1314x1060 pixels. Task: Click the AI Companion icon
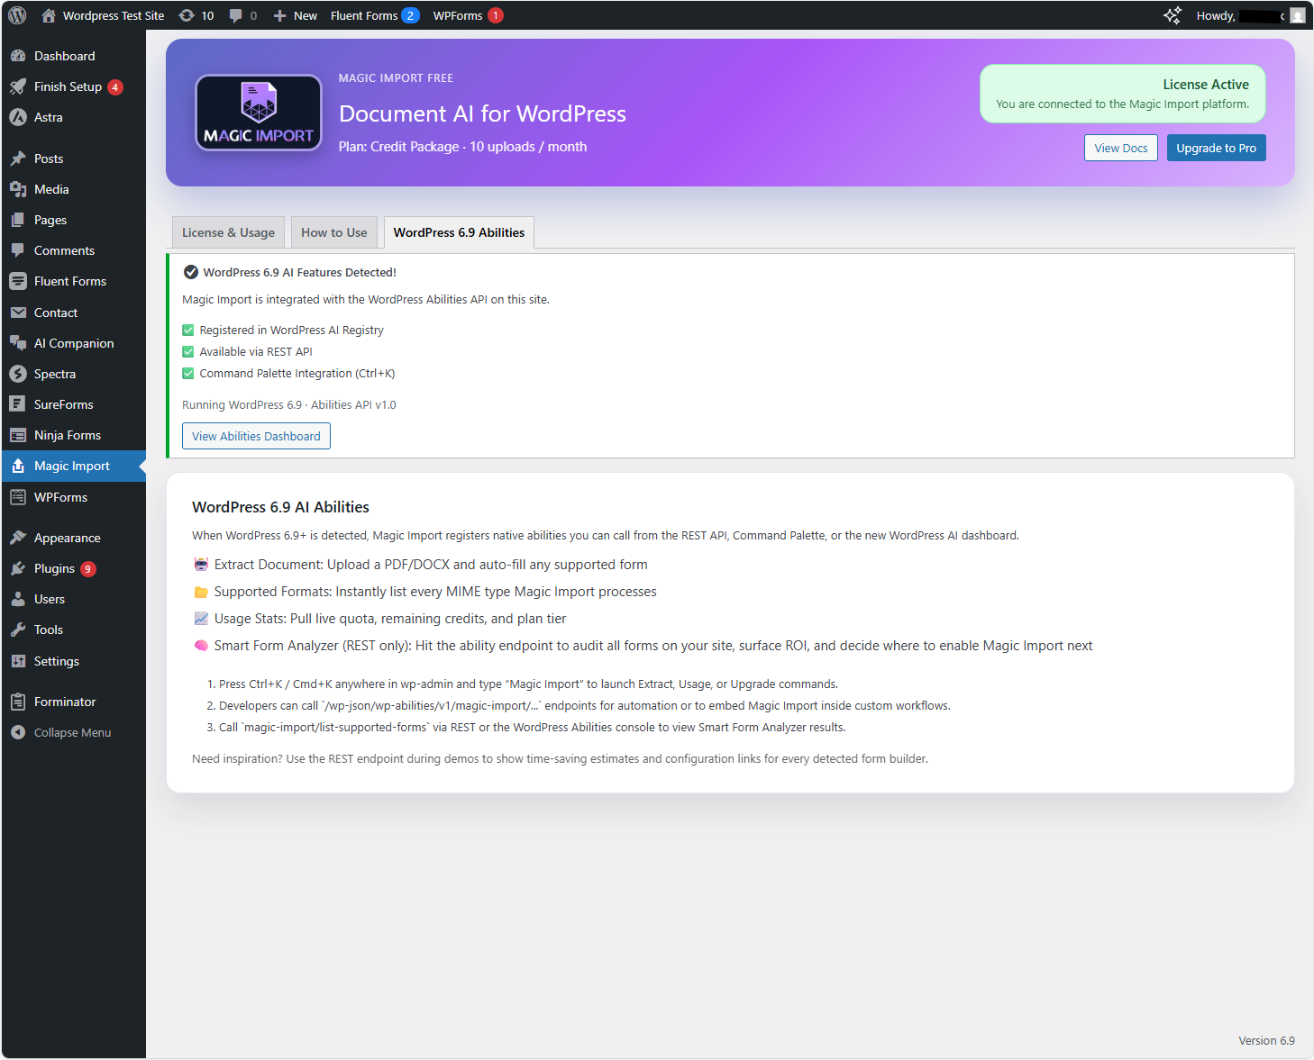(18, 343)
